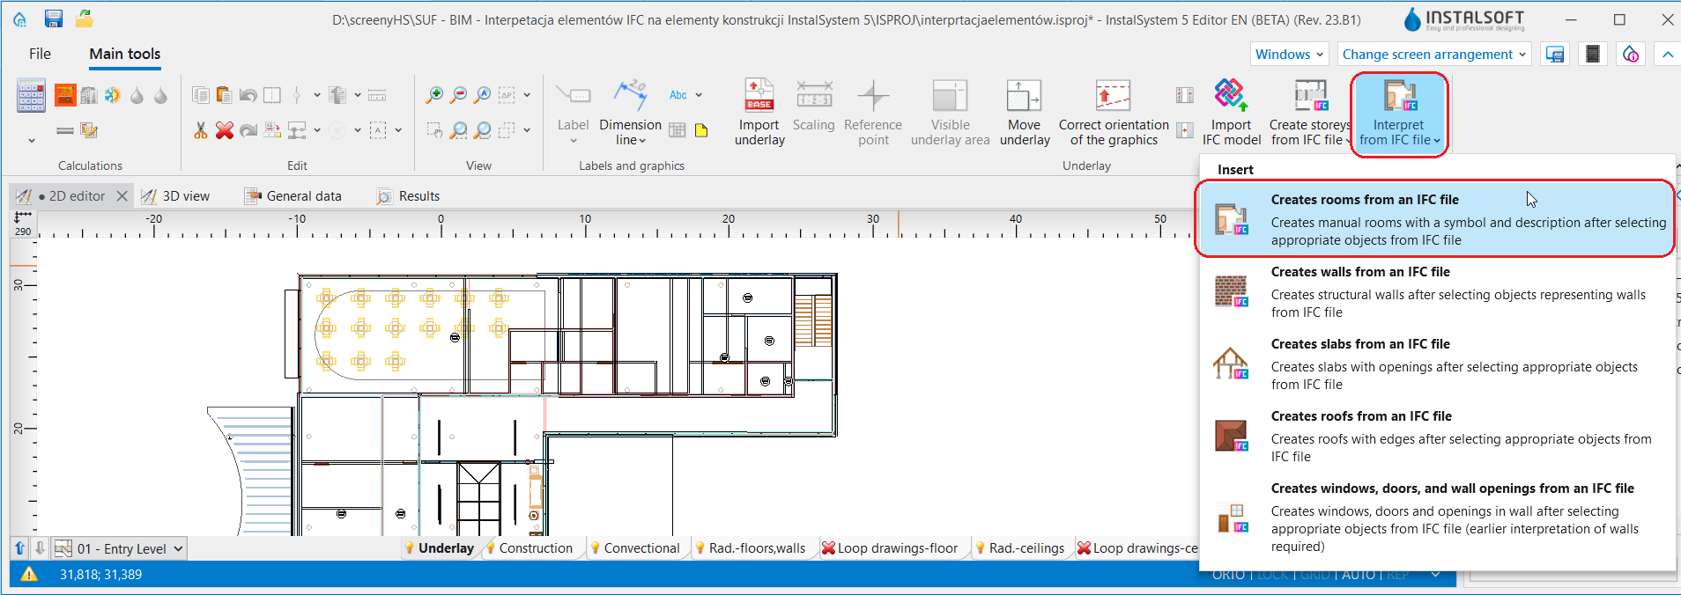Expand the zoom options dropdown in View
Screen dimensions: 1681x595
pos(527,95)
